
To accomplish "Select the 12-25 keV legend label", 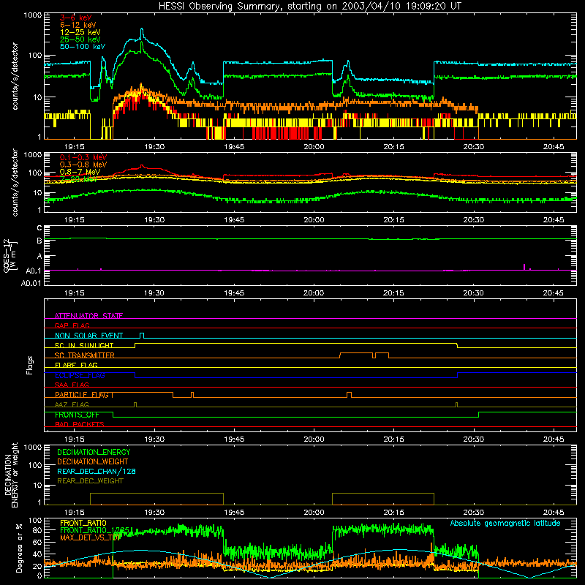I will click(80, 32).
